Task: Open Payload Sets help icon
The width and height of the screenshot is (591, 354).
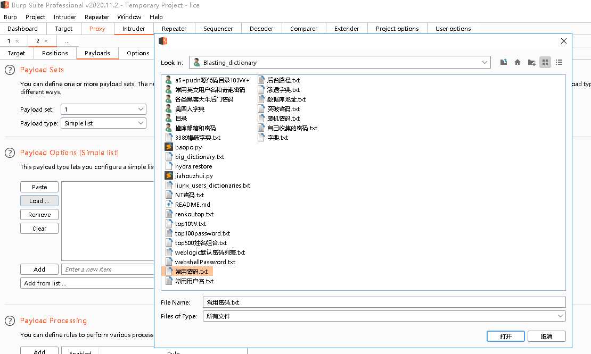Action: [10, 70]
